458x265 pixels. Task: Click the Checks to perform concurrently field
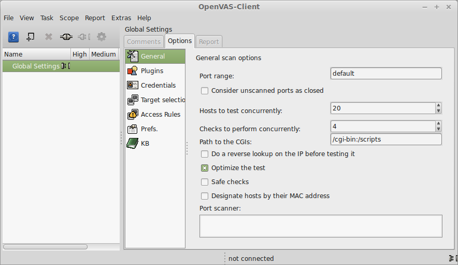pyautogui.click(x=383, y=127)
